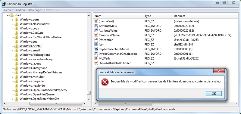Click the red error icon in dialog

click(x=105, y=82)
